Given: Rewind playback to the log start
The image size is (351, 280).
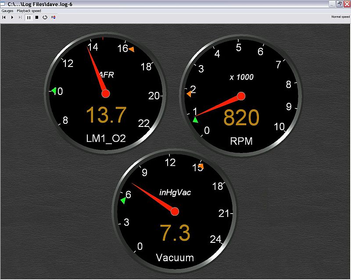Looking at the screenshot, I should pyautogui.click(x=4, y=17).
